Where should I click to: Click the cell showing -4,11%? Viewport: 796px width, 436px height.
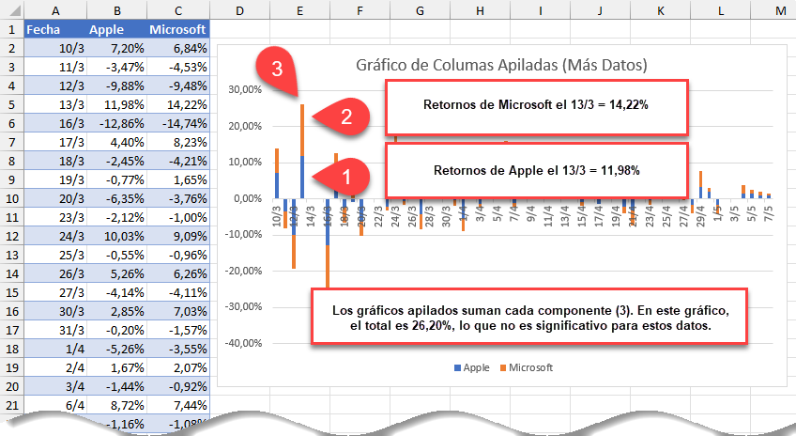[178, 292]
